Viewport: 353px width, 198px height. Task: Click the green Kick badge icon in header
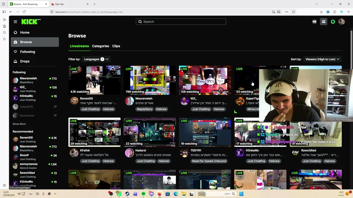tap(333, 22)
